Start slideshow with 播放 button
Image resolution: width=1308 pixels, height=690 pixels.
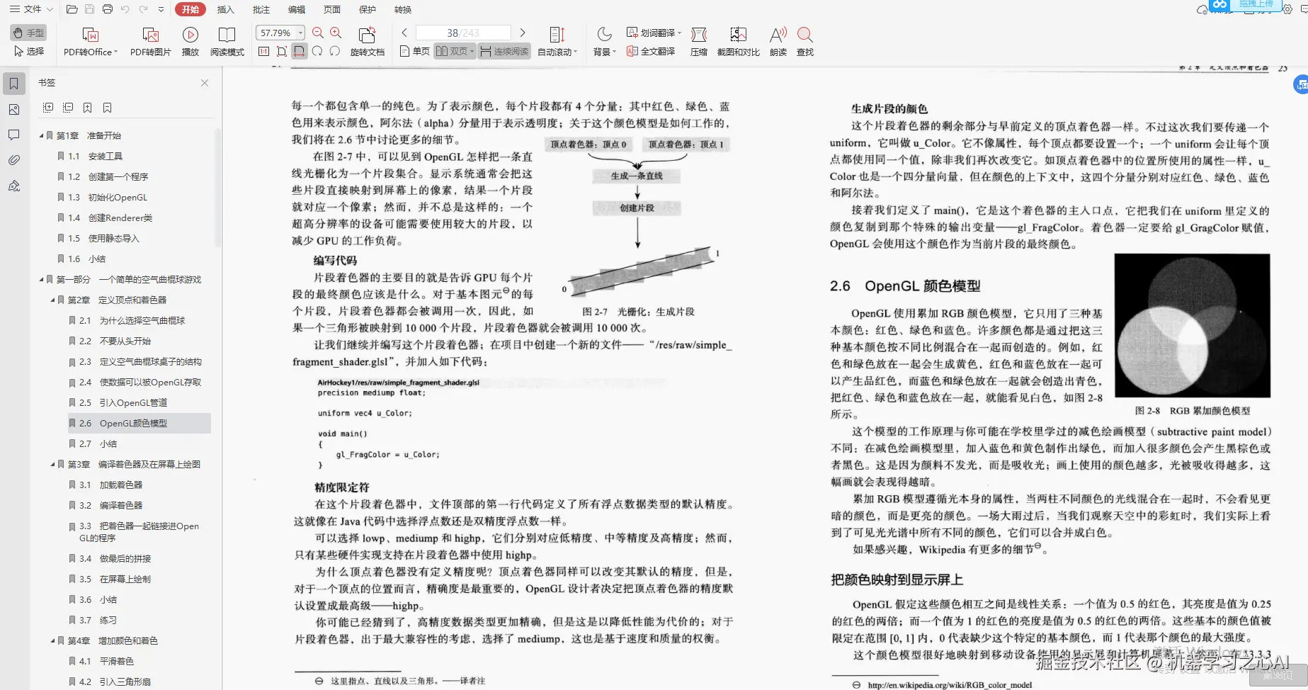190,42
